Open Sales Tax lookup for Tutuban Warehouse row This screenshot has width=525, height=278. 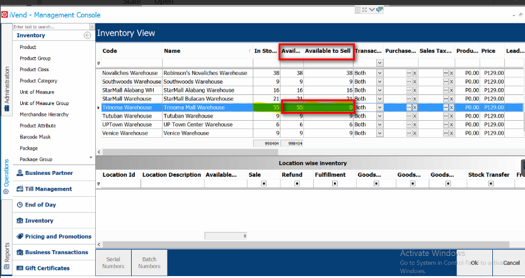pos(446,116)
